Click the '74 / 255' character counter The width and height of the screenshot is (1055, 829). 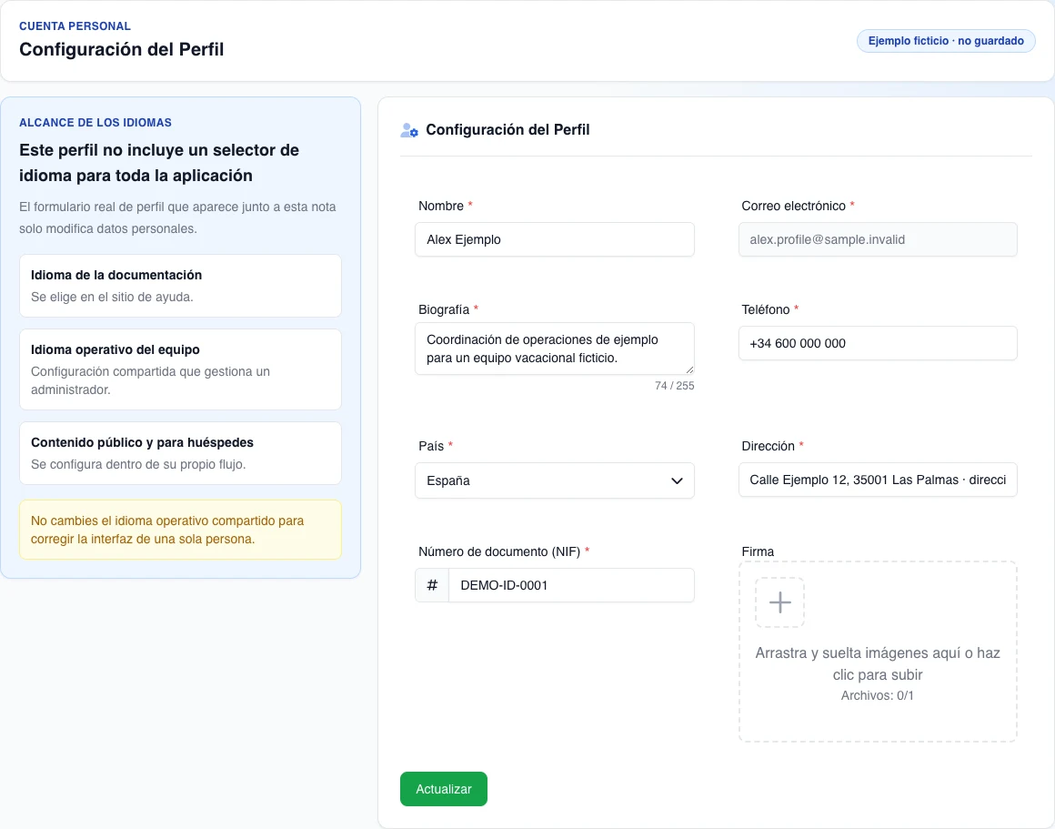pos(674,386)
